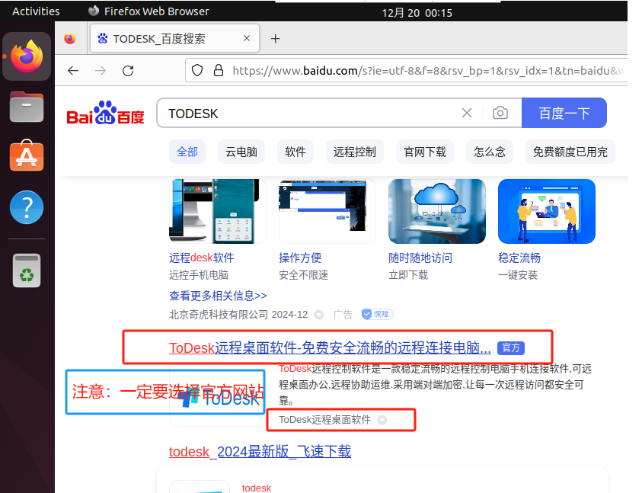Open the 稳定流畅 thumbnail image
The height and width of the screenshot is (493, 642).
coord(547,211)
